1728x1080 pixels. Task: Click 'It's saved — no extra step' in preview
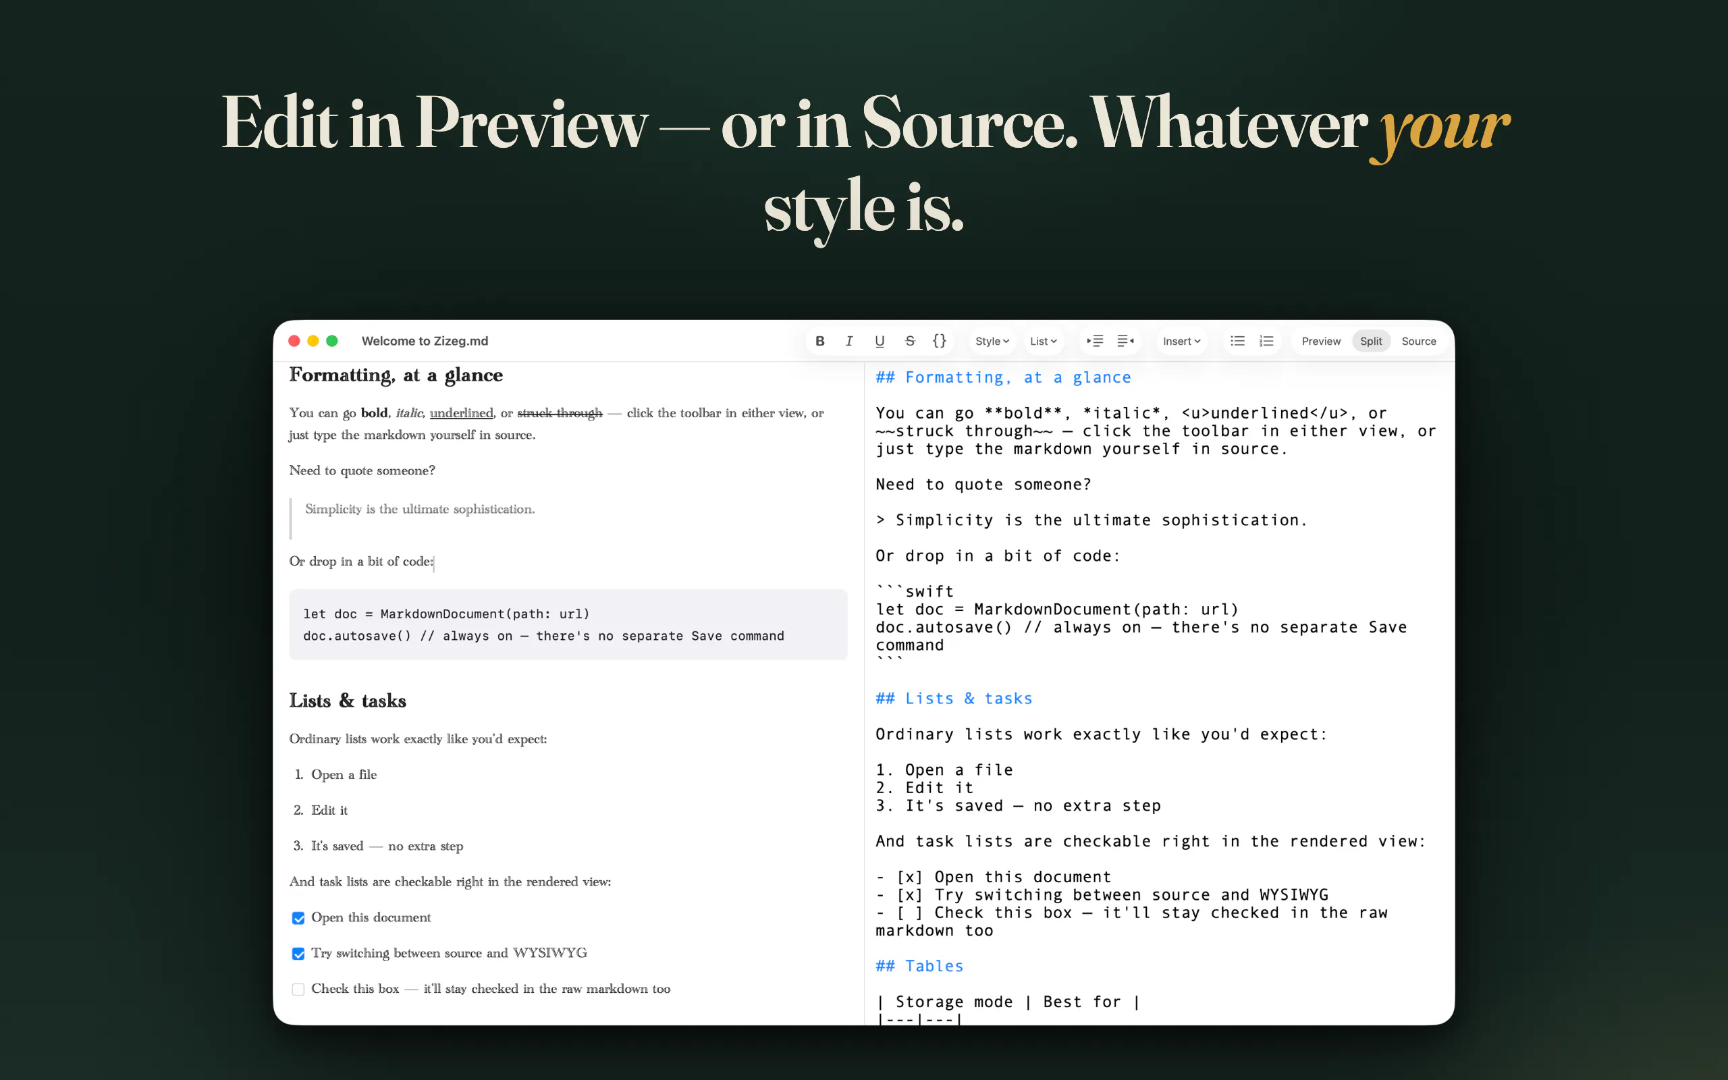coord(387,846)
